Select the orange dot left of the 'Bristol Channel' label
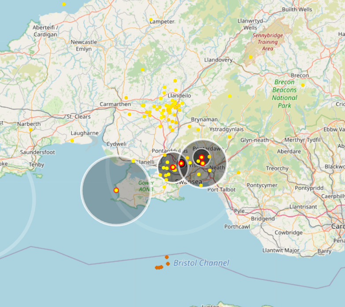 [x=168, y=264]
